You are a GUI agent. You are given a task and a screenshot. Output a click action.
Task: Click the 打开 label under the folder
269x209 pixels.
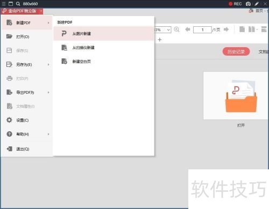point(241,125)
